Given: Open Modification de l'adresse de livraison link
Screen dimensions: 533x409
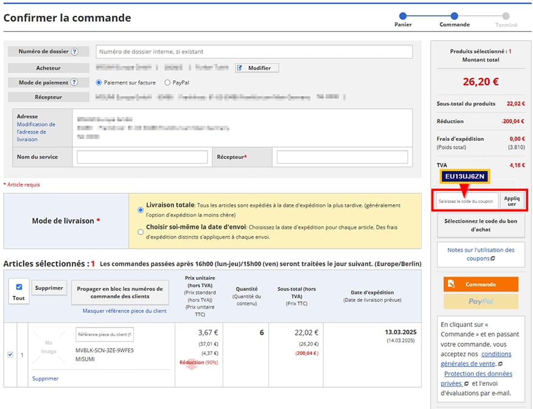Looking at the screenshot, I should (36, 132).
